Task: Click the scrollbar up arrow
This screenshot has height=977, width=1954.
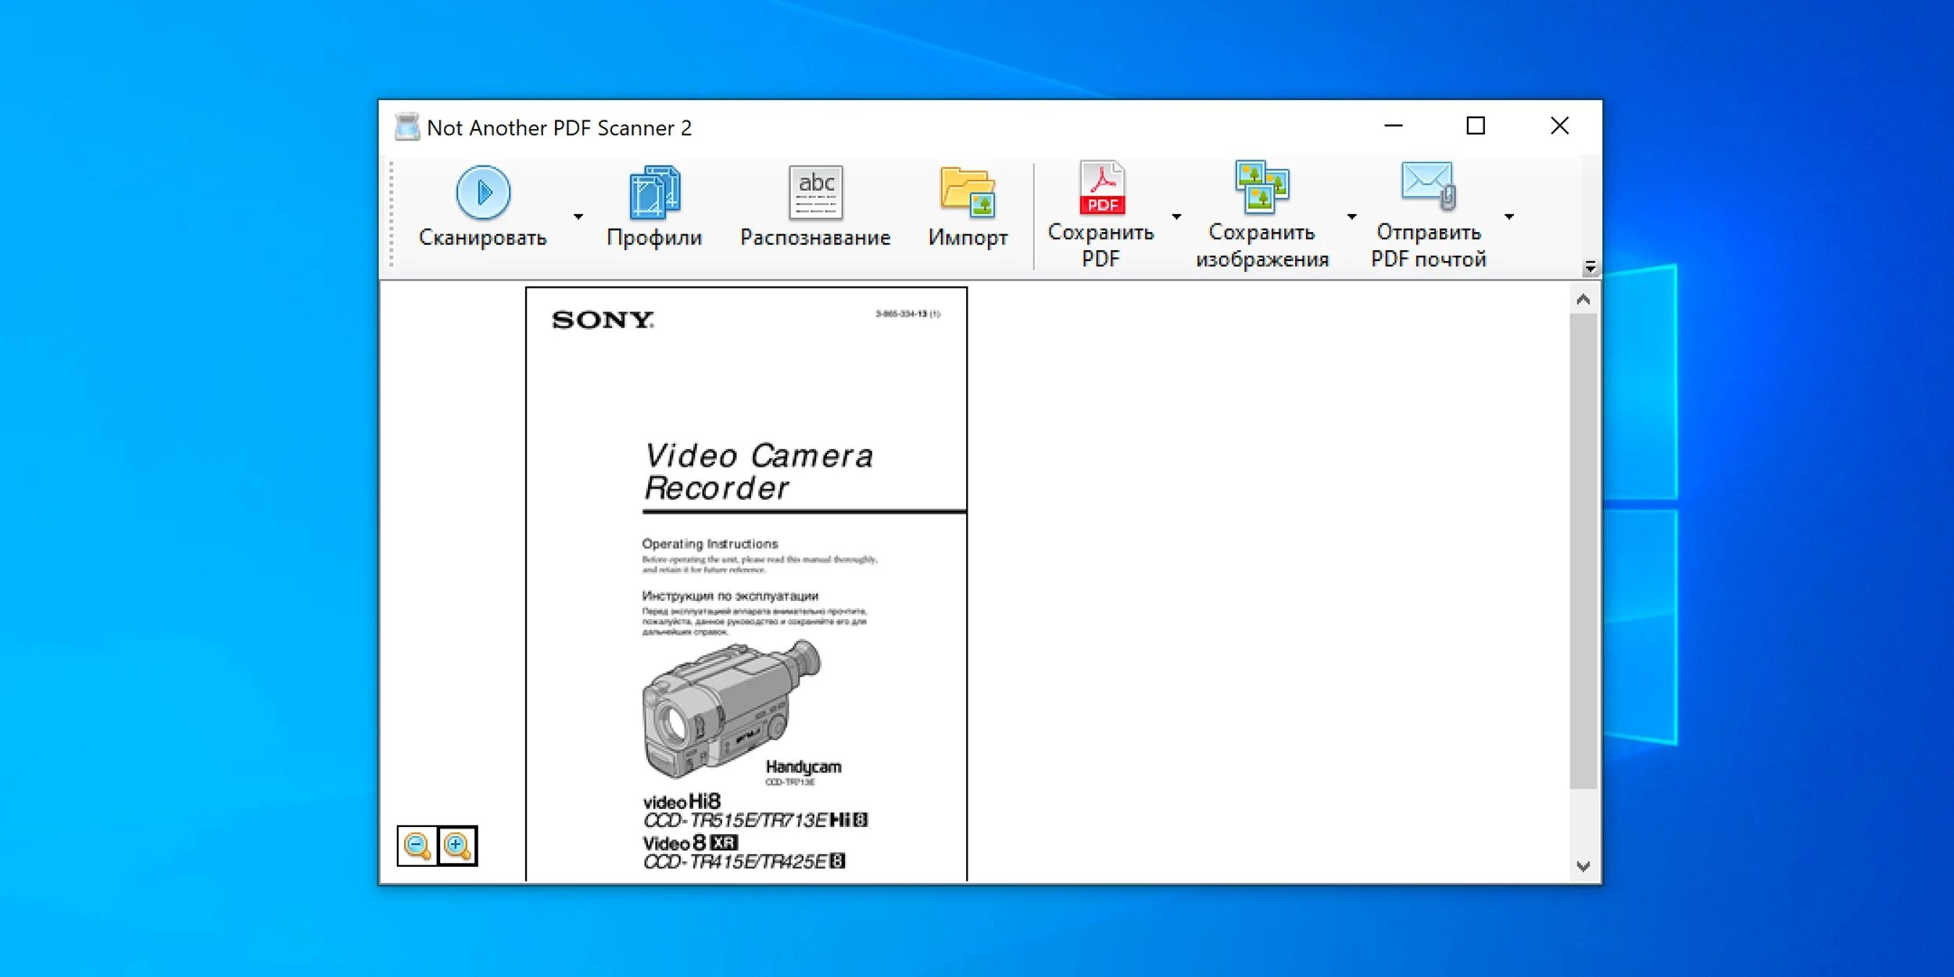Action: (1584, 299)
